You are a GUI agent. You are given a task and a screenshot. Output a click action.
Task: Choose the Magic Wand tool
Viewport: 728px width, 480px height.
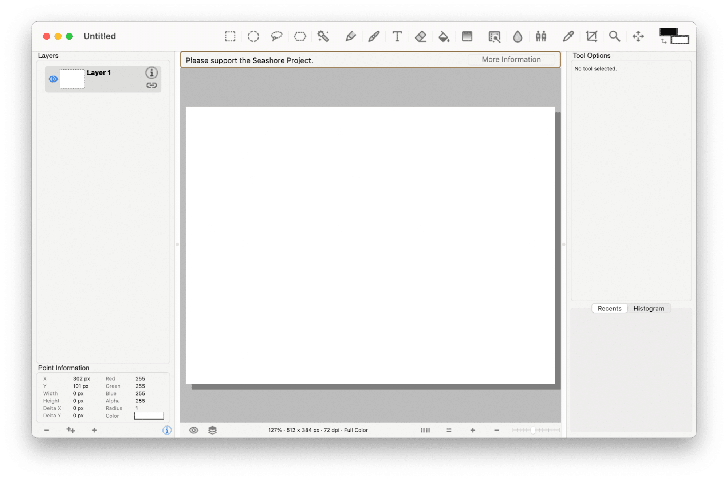click(323, 36)
